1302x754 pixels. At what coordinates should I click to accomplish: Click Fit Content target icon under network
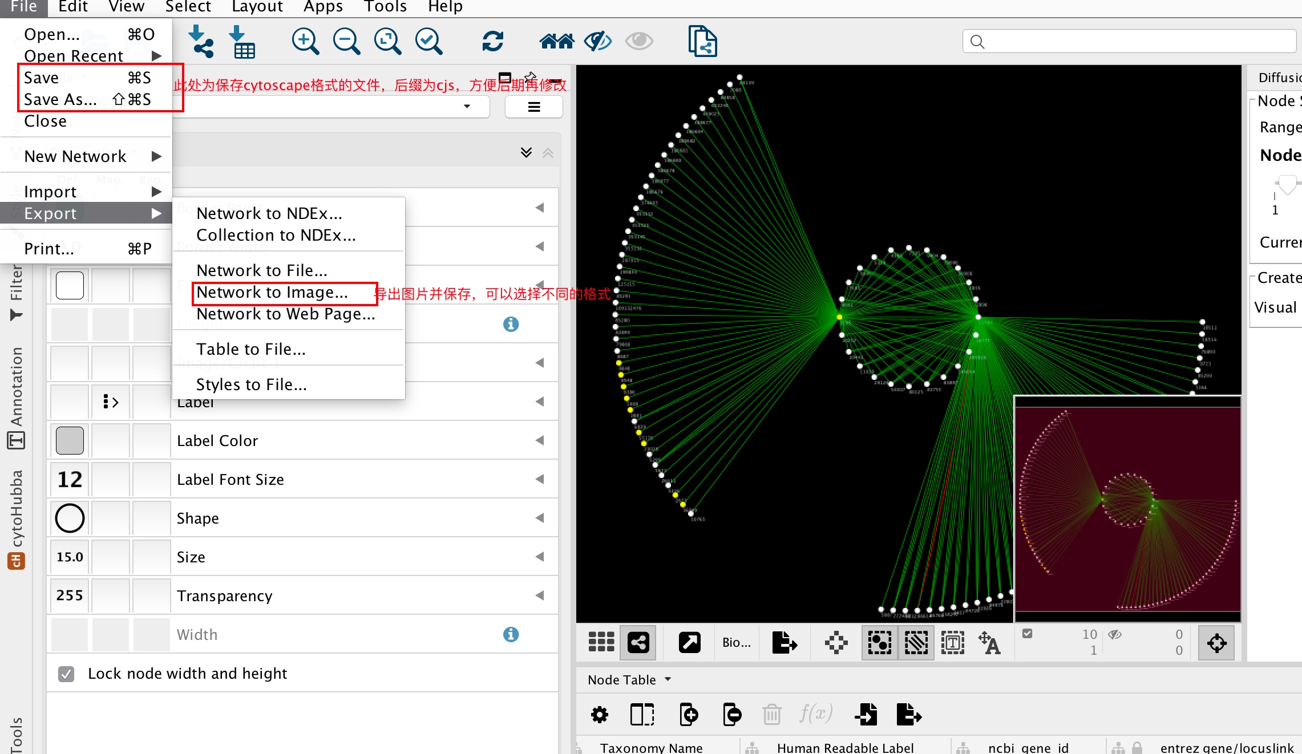pos(1216,643)
